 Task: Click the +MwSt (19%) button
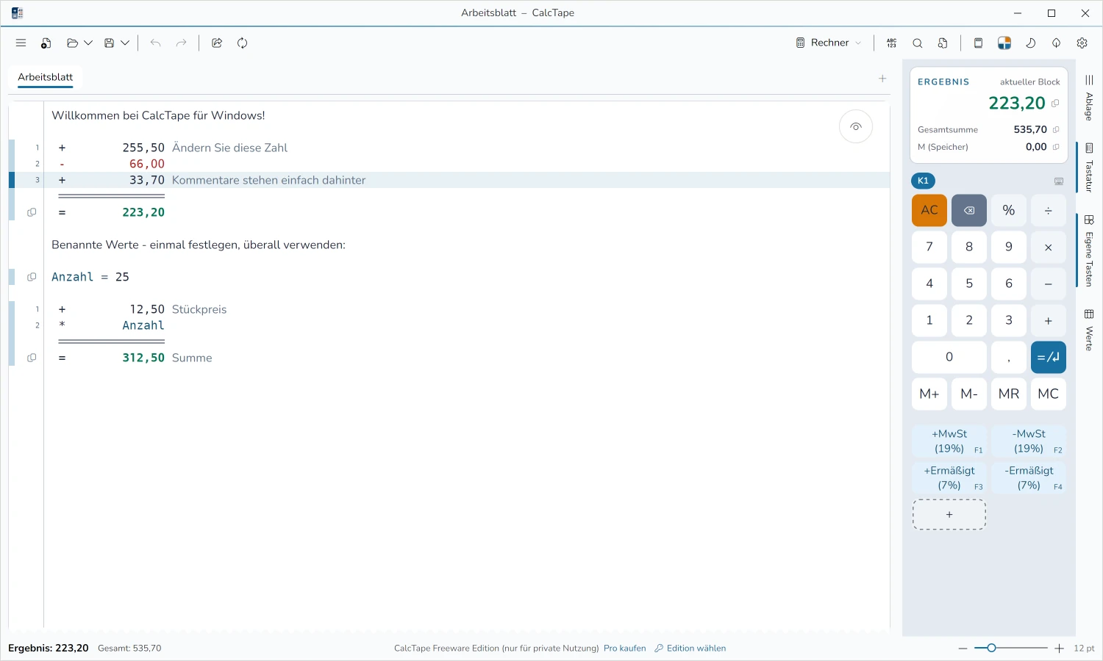949,441
